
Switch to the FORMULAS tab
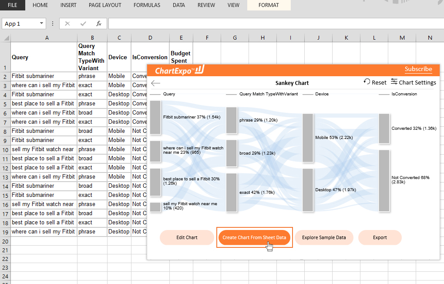147,5
